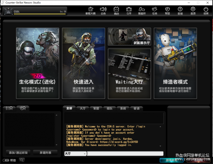The height and width of the screenshot is (164, 213).
Task: Open the CSOL player profile badge
Action: [8, 11]
